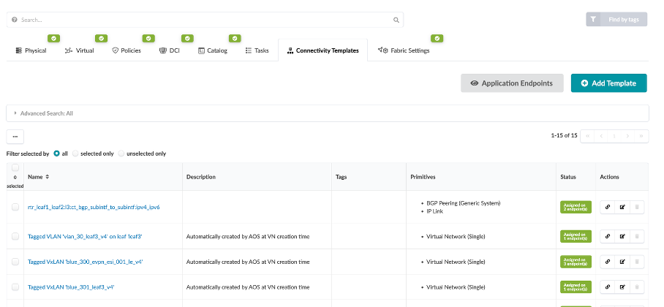Click edit icon for Tagged VLAN vlan_30_leaf3_v4
Screen dimensions: 664x307
622,236
